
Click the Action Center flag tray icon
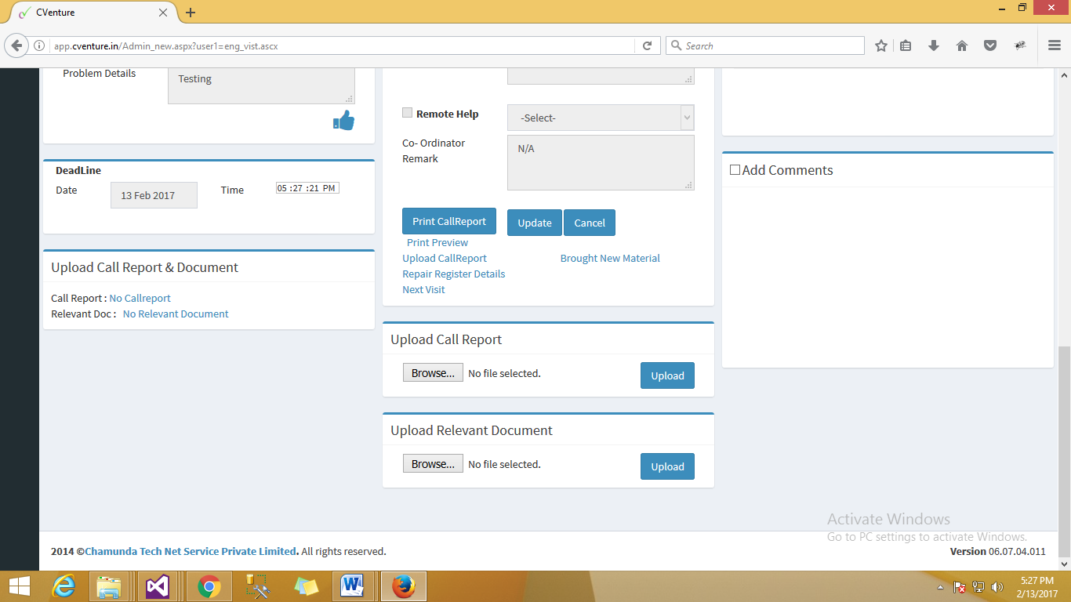click(960, 587)
